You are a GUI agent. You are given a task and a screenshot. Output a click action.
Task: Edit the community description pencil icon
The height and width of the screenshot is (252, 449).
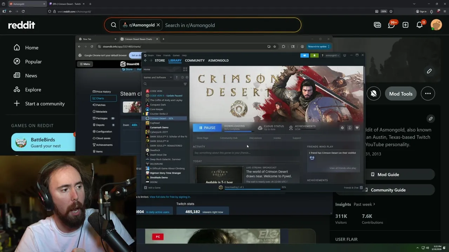430,119
